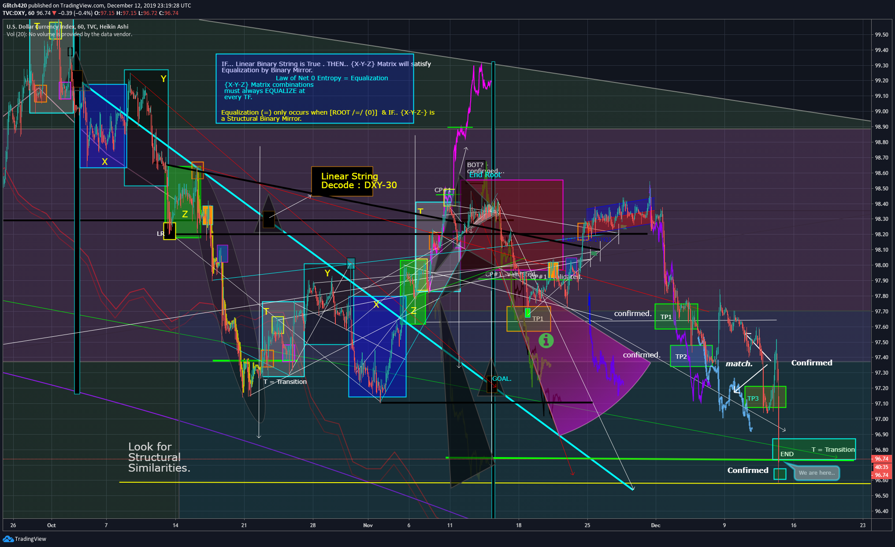Screen dimensions: 895x547
Task: Click the 'GOAL.' annotation text
Action: click(501, 379)
